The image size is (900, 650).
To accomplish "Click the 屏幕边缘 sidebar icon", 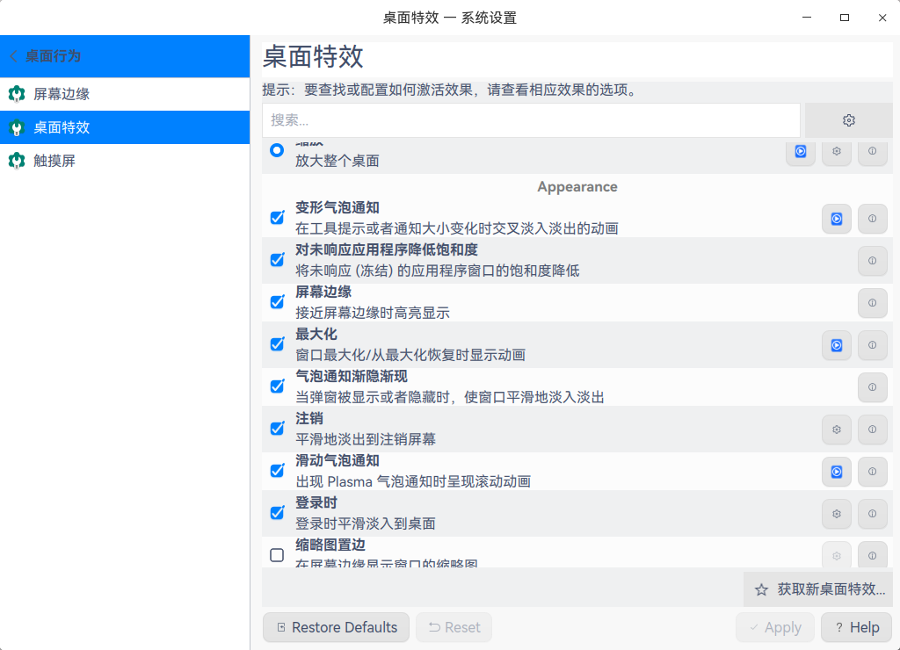I will (17, 93).
